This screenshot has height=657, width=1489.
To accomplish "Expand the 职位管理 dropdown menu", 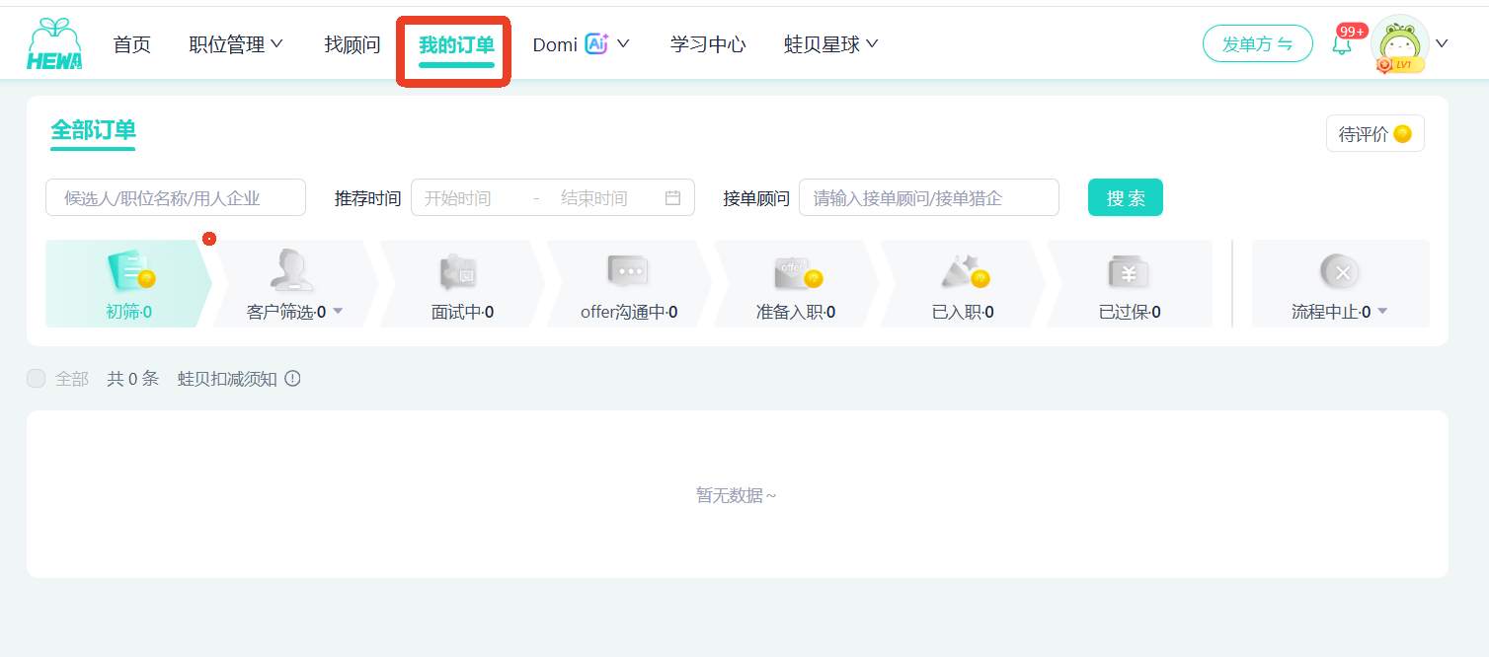I will (x=237, y=44).
